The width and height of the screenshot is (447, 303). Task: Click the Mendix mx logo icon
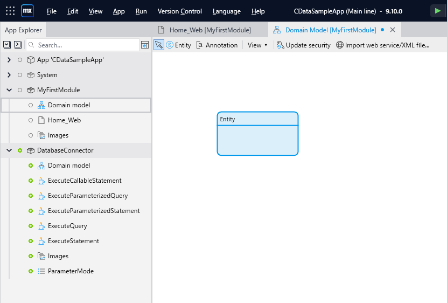coord(27,11)
